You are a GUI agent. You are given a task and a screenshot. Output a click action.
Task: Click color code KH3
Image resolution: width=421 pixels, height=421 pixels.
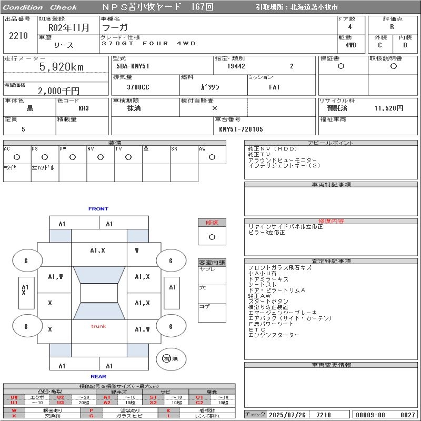click(84, 108)
